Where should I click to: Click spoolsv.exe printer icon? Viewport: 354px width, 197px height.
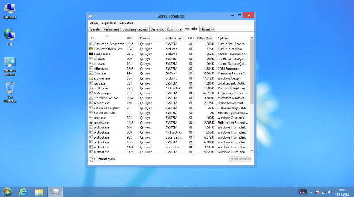[x=91, y=123]
